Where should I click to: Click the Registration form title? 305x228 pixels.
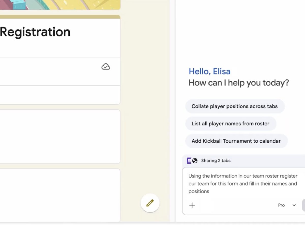(x=35, y=32)
